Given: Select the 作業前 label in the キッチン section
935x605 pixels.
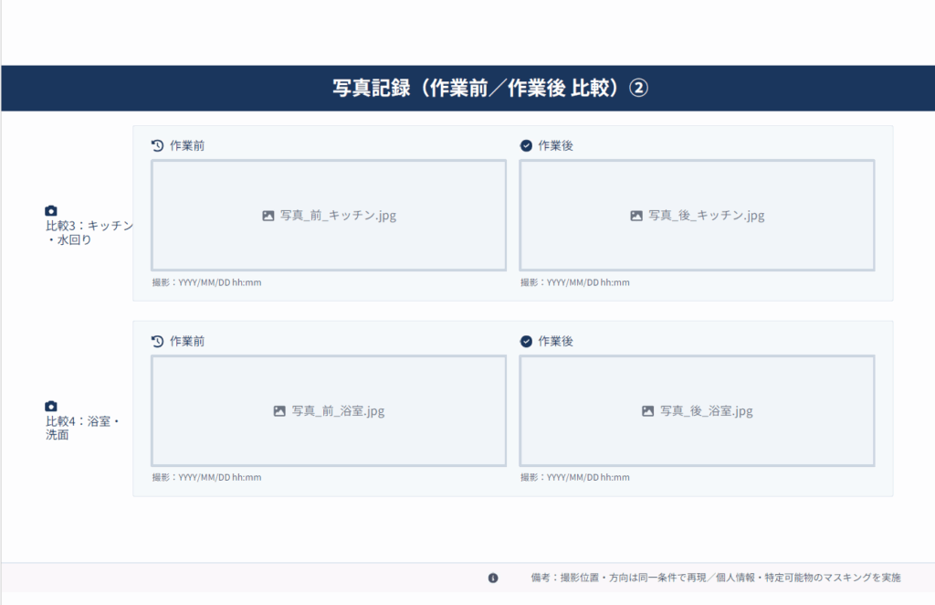Looking at the screenshot, I should (x=187, y=143).
